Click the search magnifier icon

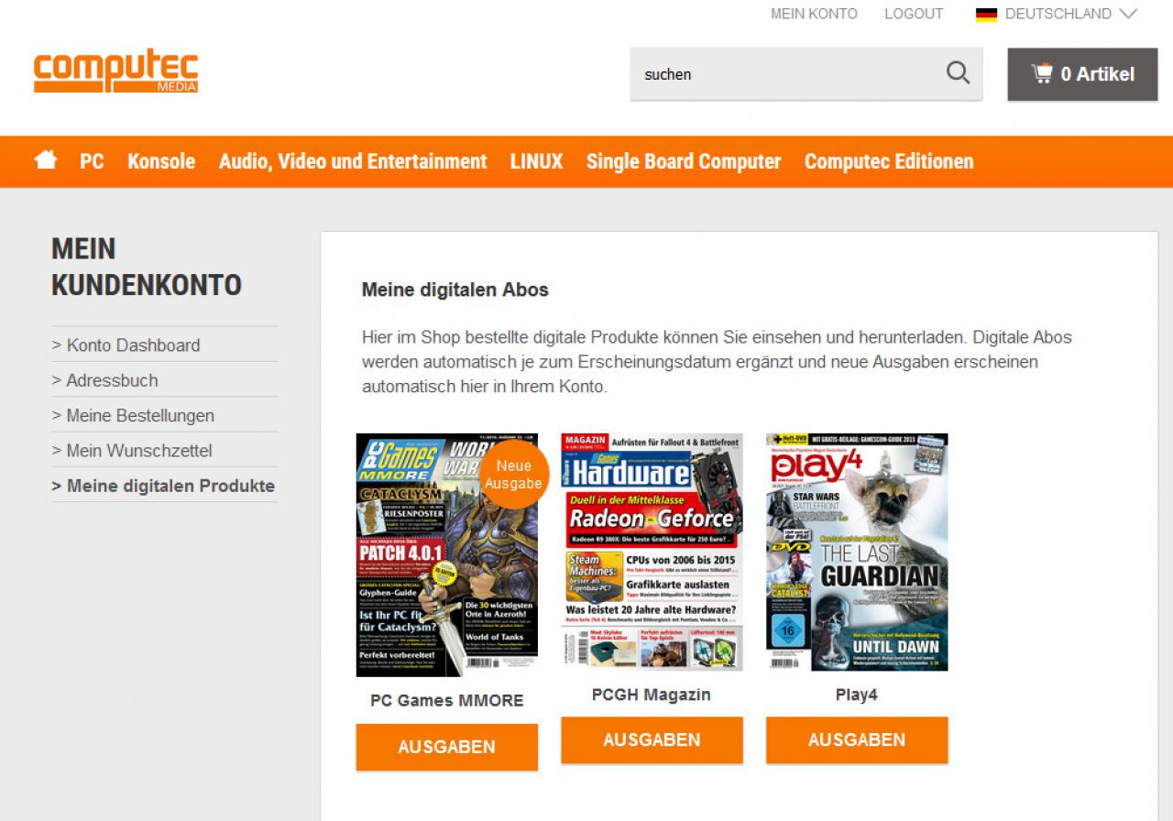click(958, 73)
